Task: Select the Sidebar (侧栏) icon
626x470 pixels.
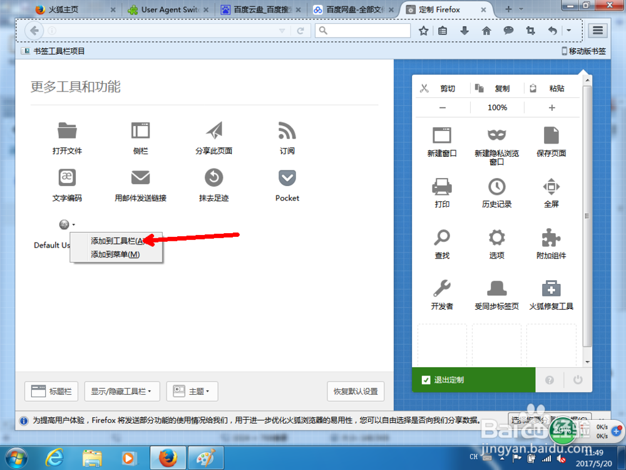Action: point(140,130)
